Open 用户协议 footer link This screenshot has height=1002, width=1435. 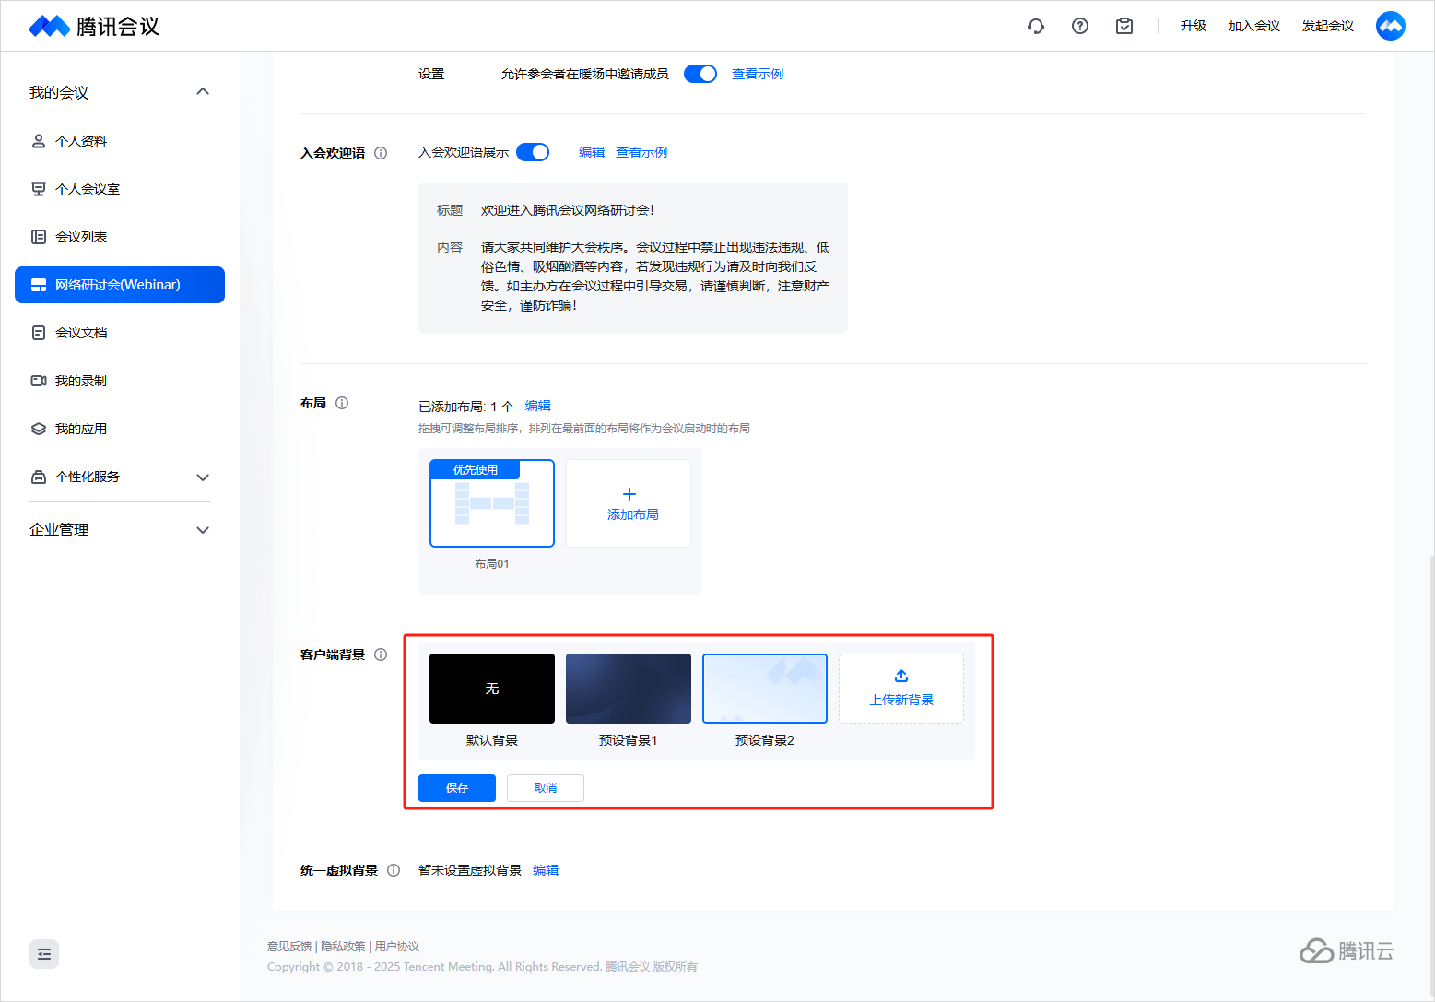(397, 947)
